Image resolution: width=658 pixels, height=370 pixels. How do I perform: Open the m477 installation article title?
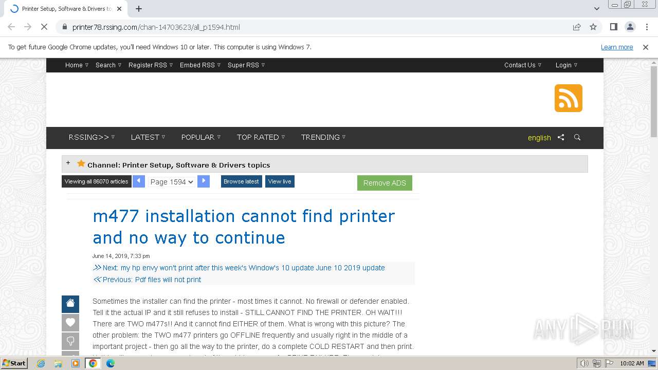(x=244, y=227)
